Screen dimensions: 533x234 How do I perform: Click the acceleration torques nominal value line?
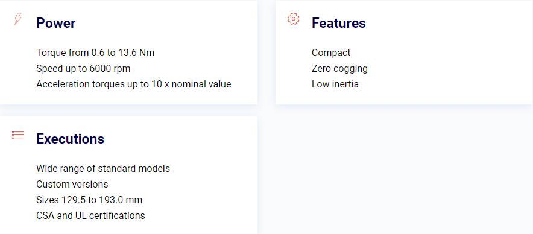[134, 84]
